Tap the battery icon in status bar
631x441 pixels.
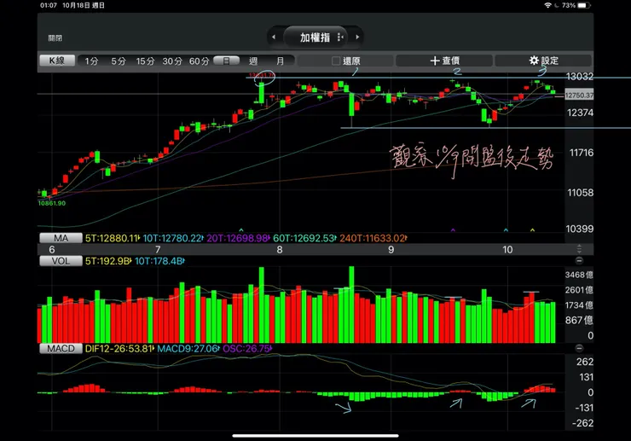(x=583, y=5)
